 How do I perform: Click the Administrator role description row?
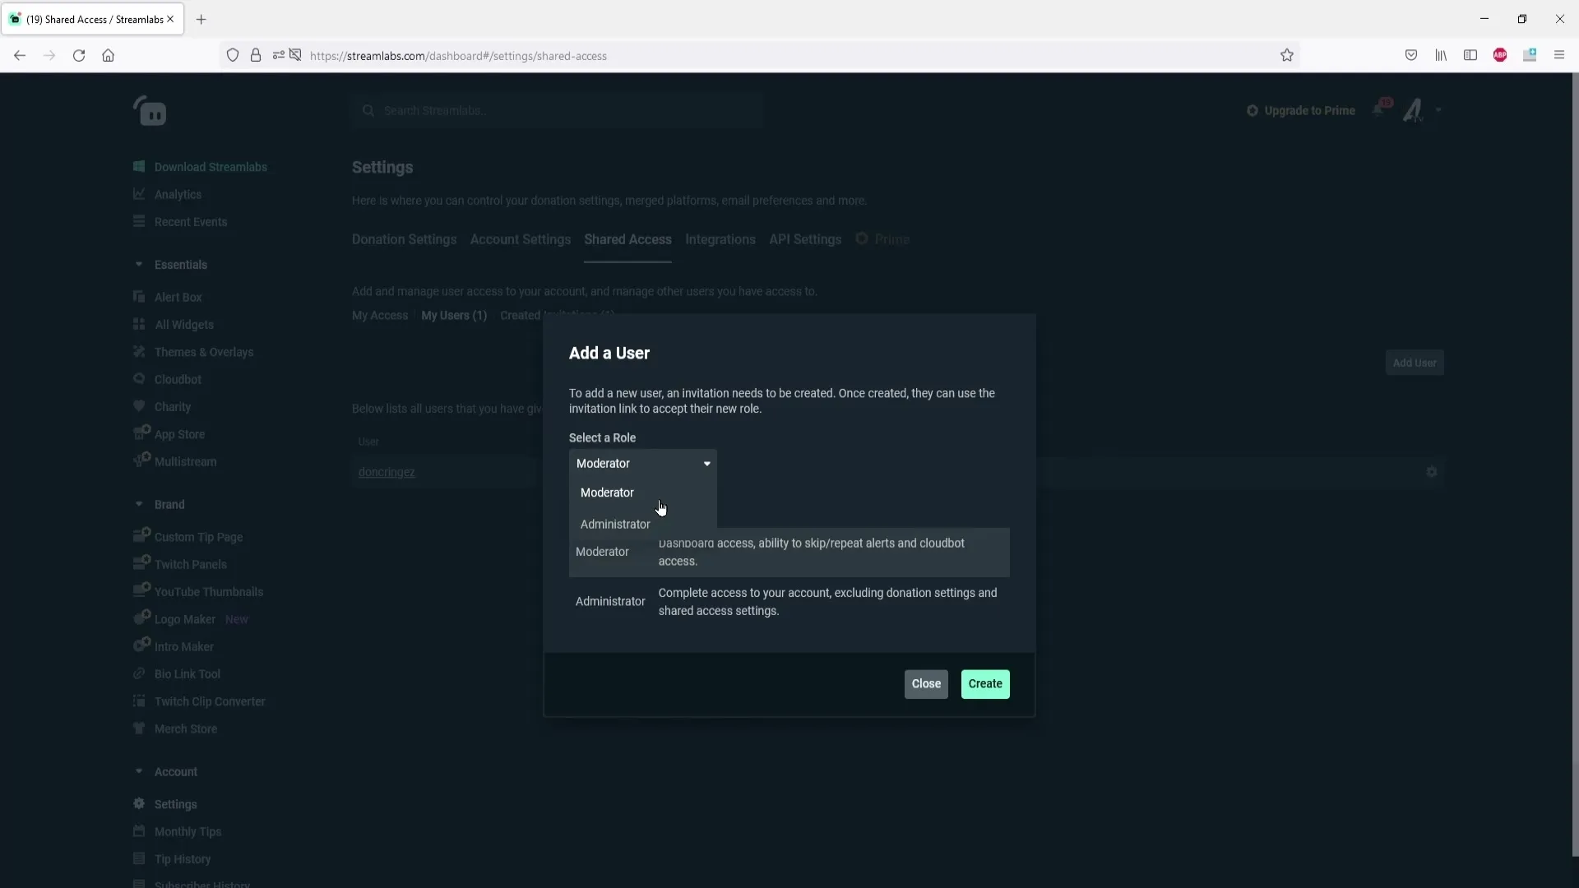click(789, 602)
